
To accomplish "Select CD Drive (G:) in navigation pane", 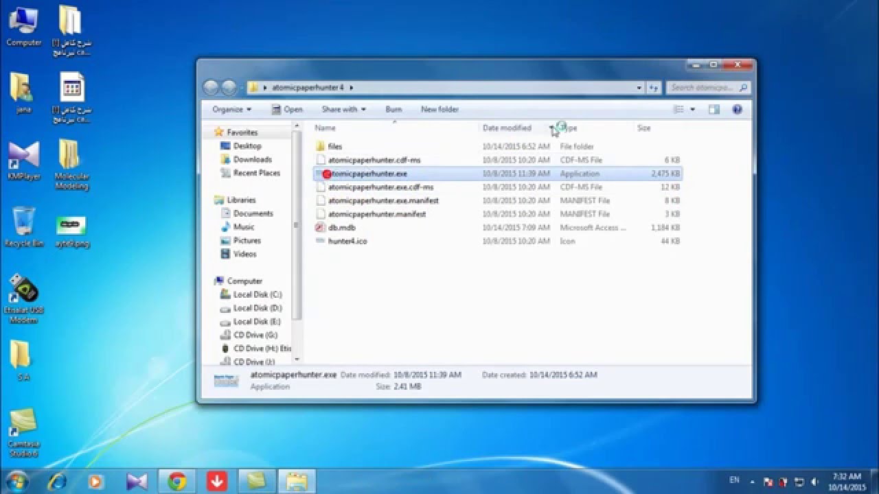I will pos(255,335).
